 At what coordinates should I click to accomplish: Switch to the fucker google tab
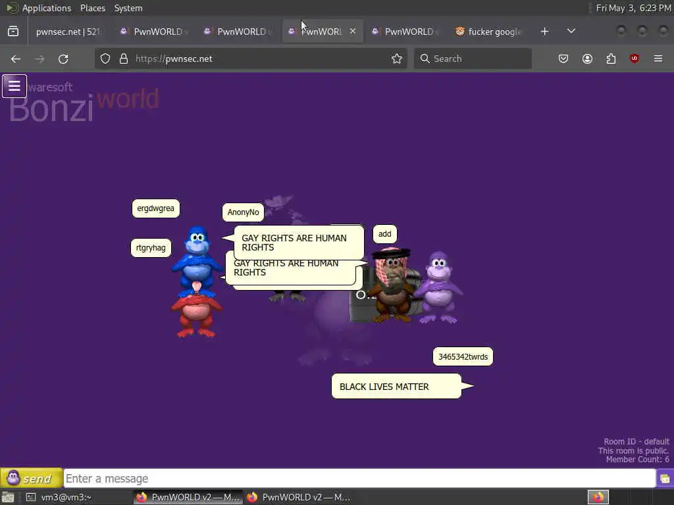(x=489, y=32)
